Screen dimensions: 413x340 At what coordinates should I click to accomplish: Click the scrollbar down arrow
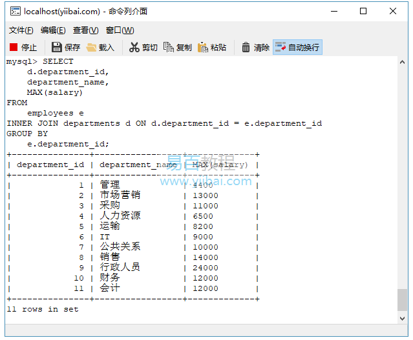[x=403, y=319]
